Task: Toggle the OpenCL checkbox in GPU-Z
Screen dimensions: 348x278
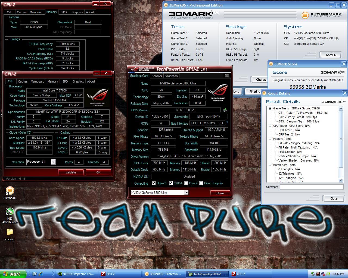Action: (x=154, y=183)
